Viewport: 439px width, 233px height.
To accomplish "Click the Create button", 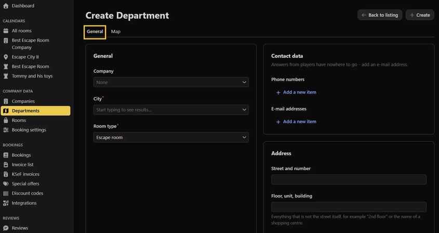I will tap(420, 15).
